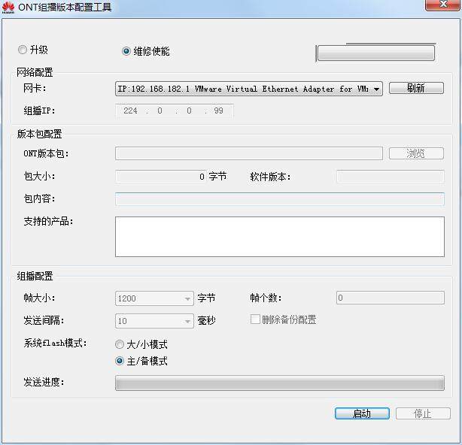The width and height of the screenshot is (462, 445).
Task: Close the ONT组播版本配置工具 window
Action: point(442,5)
